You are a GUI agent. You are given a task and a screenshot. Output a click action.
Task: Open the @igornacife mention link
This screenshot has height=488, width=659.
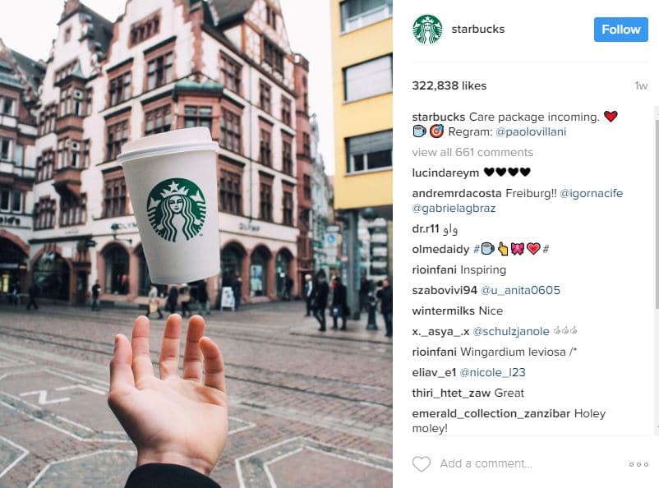(592, 193)
